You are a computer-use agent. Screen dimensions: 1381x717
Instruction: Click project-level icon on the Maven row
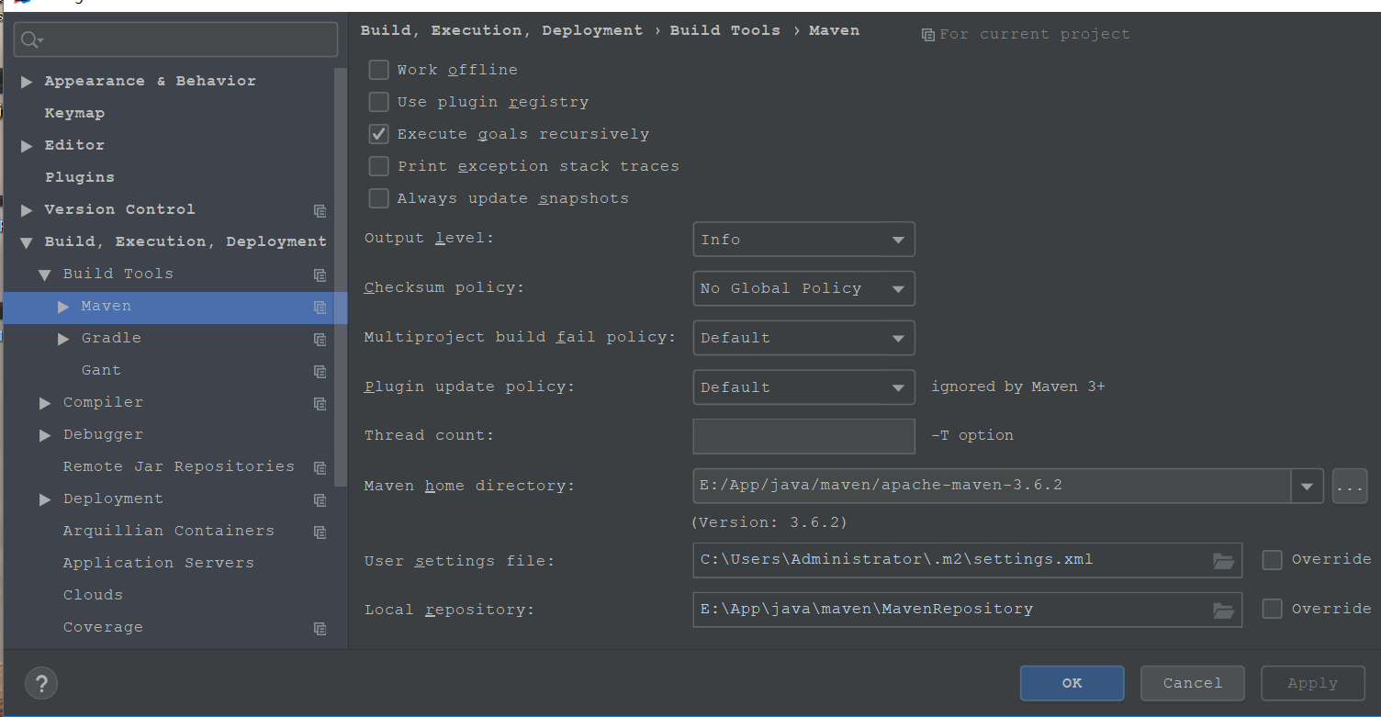click(x=320, y=307)
